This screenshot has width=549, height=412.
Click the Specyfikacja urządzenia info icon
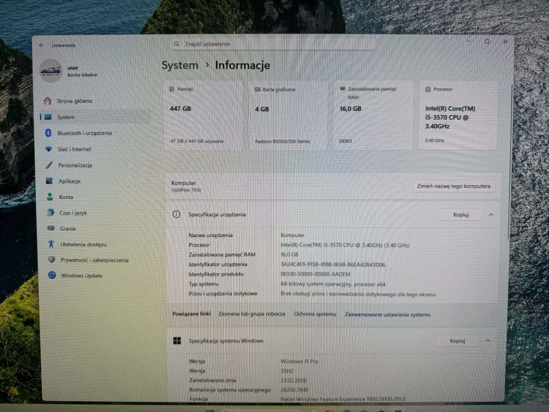click(x=177, y=214)
